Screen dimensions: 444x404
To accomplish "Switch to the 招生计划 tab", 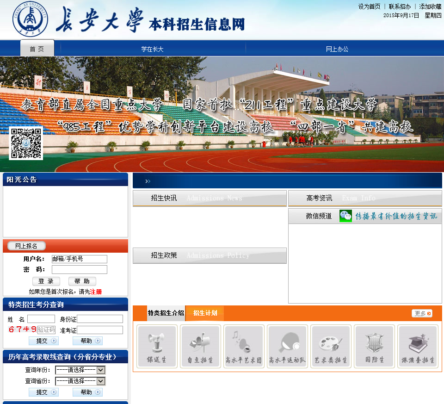I will 205,313.
